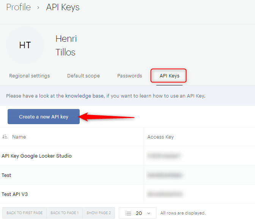This screenshot has height=224, width=255.
Task: Click Show Page 2 button
Action: [x=99, y=213]
